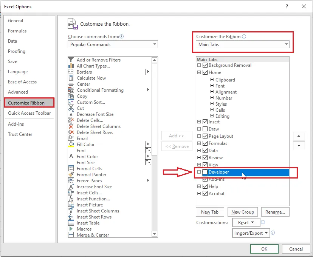
Task: Click the Format Painter brush icon
Action: click(x=71, y=174)
